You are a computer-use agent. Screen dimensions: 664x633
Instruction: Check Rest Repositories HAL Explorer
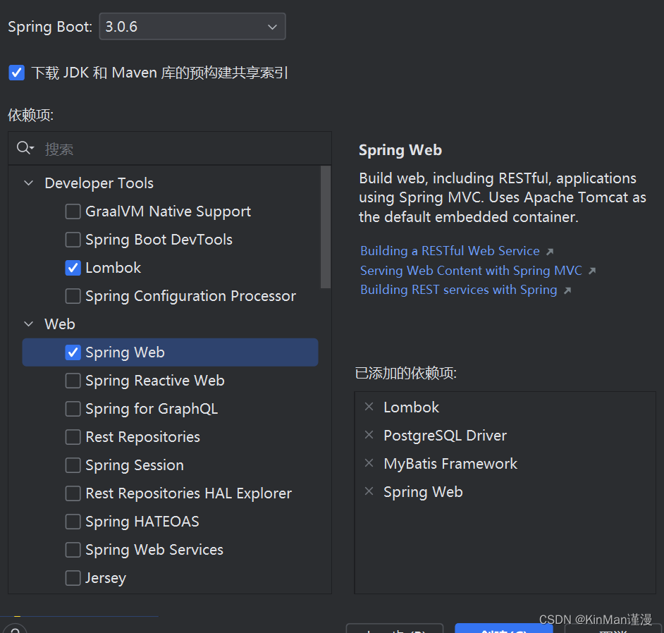(x=73, y=493)
